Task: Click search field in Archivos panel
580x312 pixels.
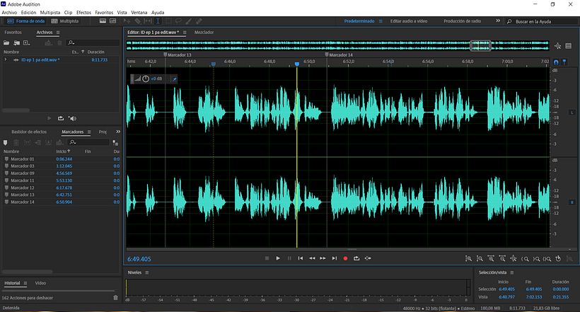Action: click(x=93, y=43)
